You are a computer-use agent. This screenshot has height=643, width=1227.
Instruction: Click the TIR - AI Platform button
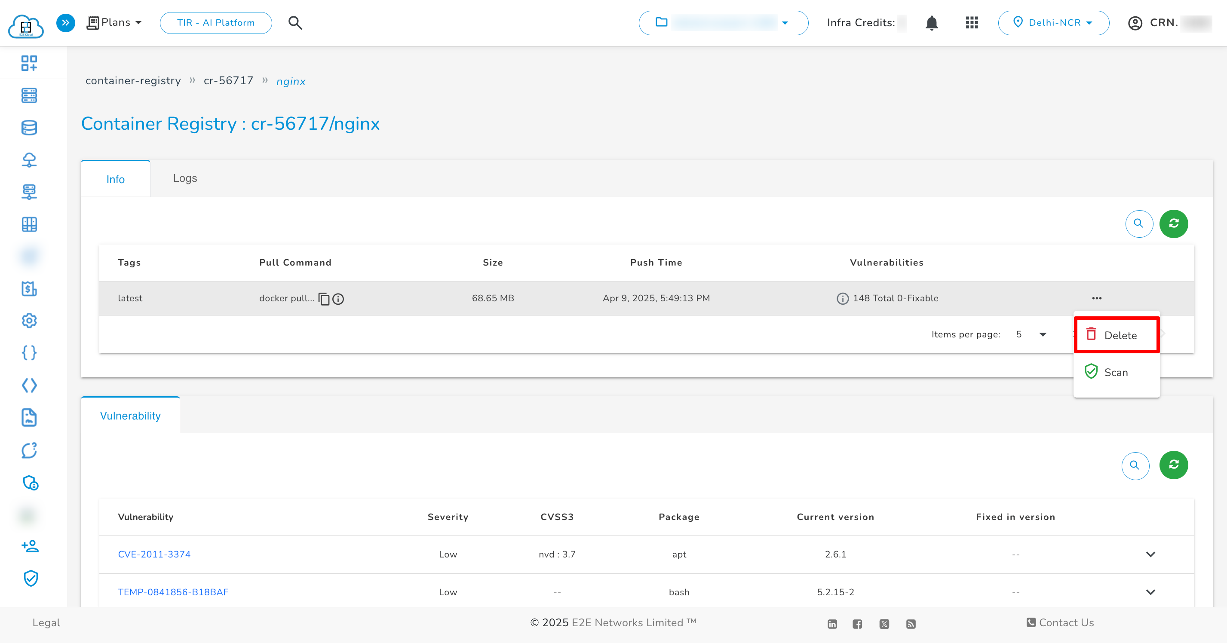[215, 22]
